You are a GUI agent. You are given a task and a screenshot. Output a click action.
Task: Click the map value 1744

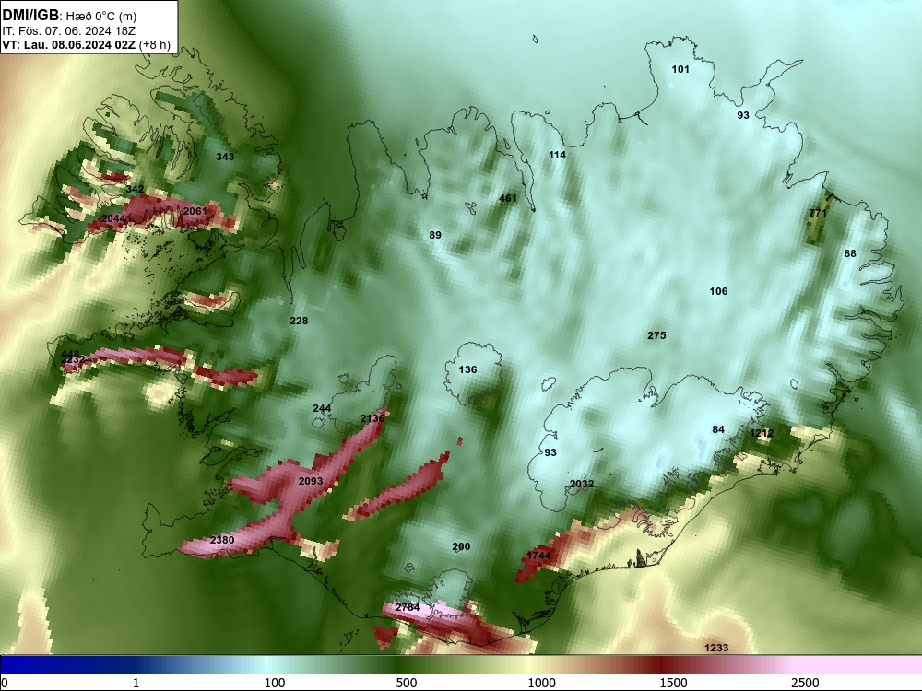(538, 556)
